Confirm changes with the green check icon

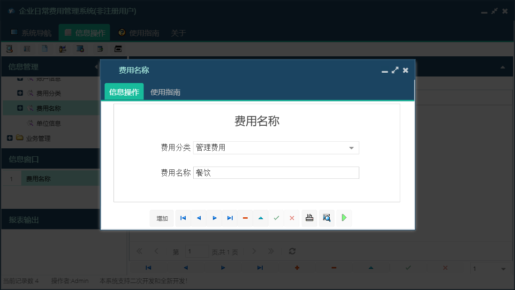point(276,218)
